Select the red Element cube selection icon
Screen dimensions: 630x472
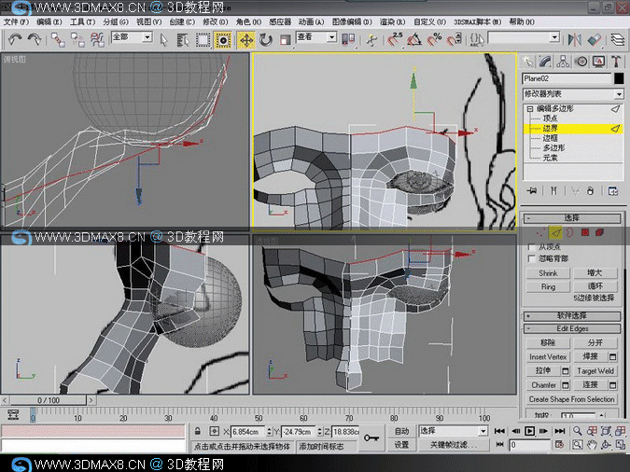pyautogui.click(x=599, y=232)
